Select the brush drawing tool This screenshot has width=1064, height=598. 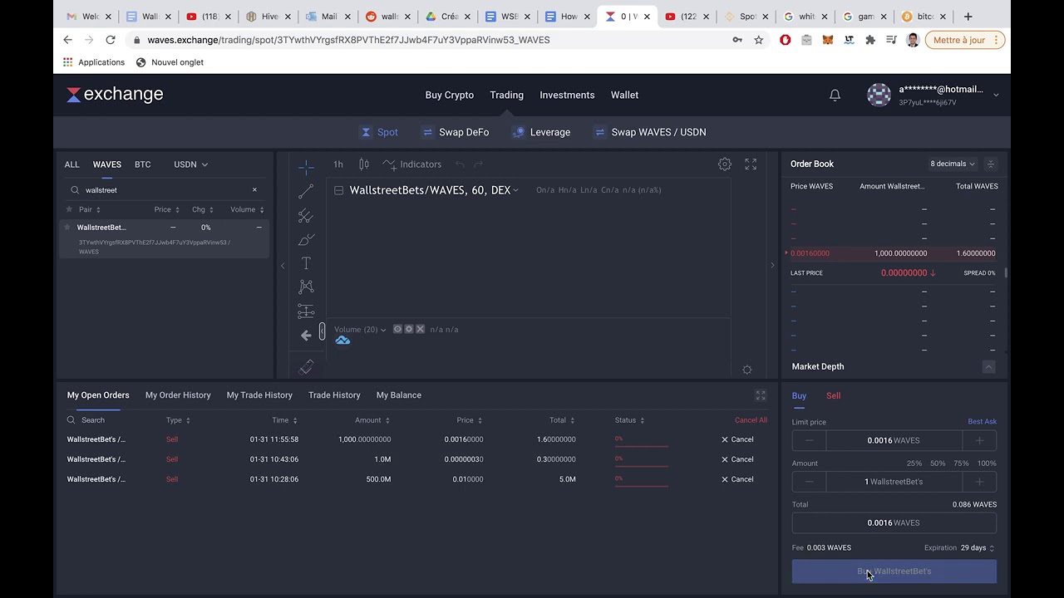tap(306, 240)
